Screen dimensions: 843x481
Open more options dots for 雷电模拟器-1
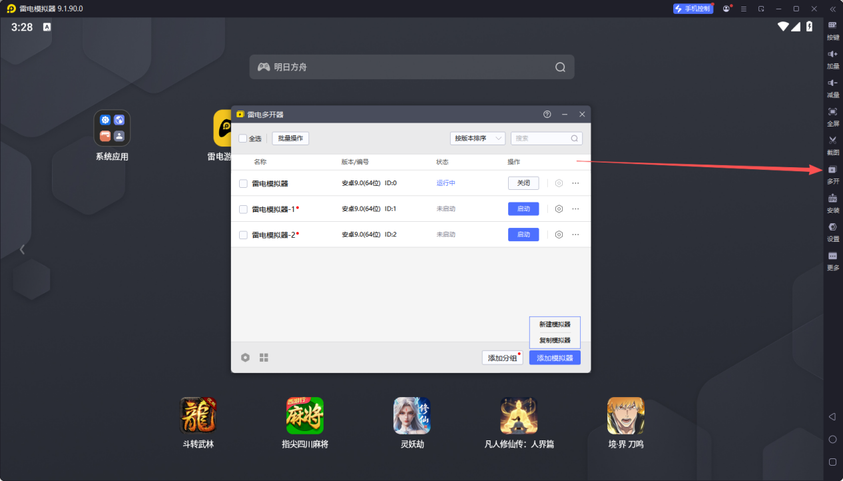pyautogui.click(x=575, y=209)
